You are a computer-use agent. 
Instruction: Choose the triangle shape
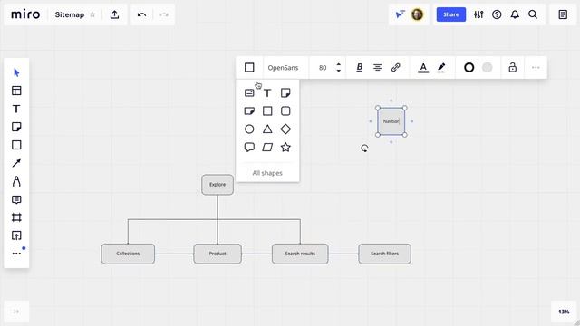(x=267, y=129)
